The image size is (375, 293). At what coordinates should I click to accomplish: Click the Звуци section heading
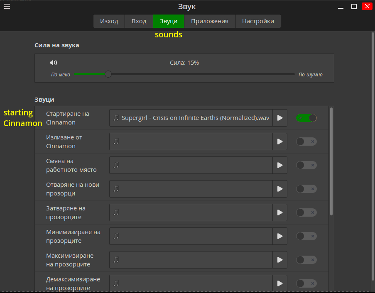coord(44,100)
